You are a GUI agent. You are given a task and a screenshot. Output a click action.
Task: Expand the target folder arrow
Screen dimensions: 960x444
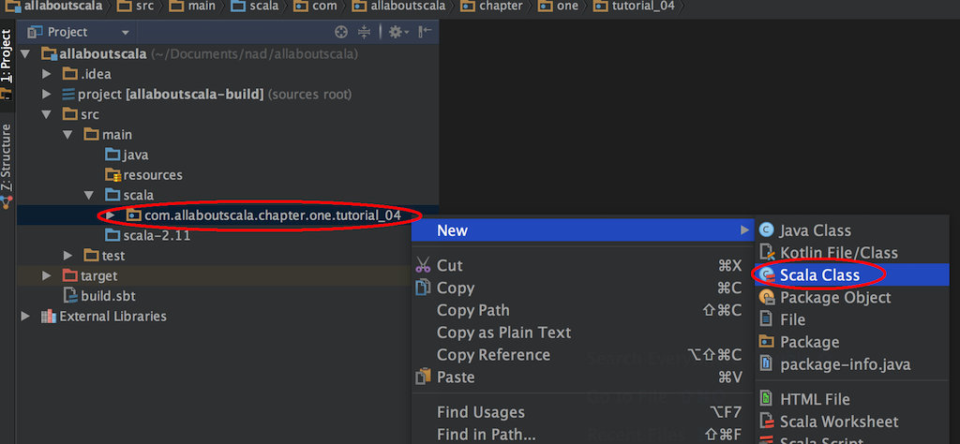click(47, 275)
